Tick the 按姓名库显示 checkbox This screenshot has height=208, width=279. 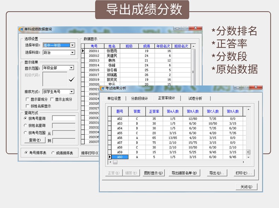click(x=28, y=106)
